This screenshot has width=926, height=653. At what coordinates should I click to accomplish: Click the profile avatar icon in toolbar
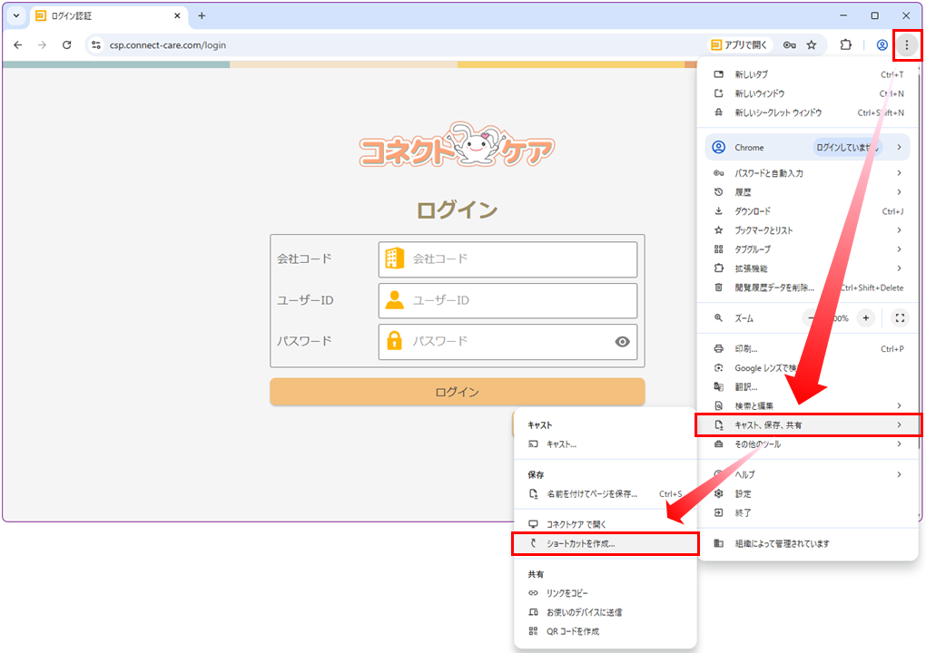click(882, 44)
